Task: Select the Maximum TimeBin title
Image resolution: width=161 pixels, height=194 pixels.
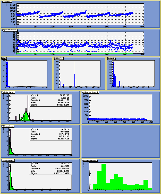Action: point(90,160)
